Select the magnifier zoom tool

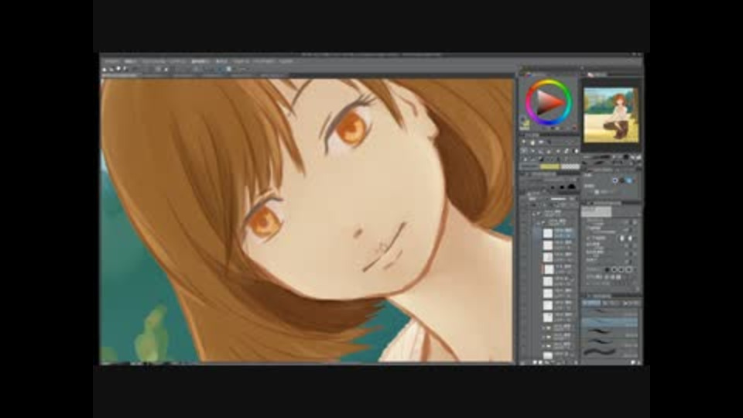[525, 142]
